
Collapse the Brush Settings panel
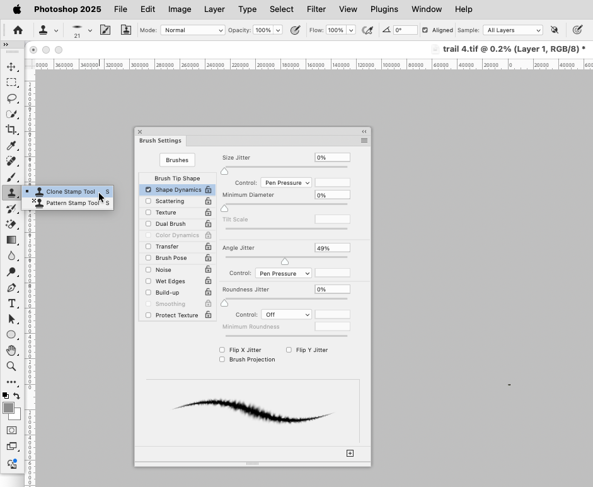tap(364, 131)
